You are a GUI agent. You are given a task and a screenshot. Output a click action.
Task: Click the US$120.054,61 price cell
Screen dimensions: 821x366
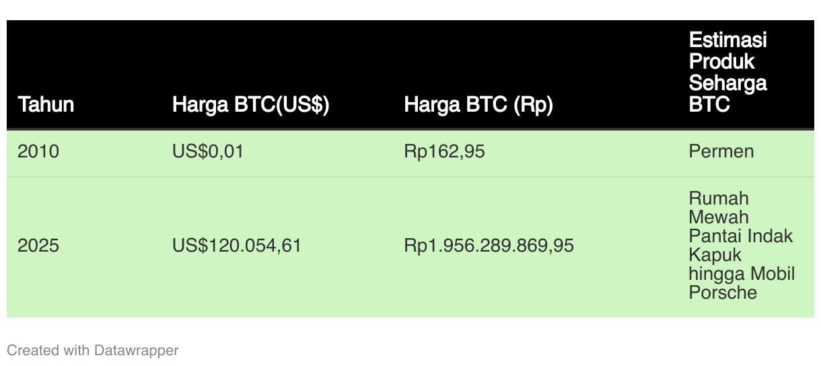[x=237, y=246]
